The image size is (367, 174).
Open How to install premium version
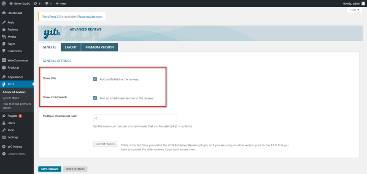(17, 106)
